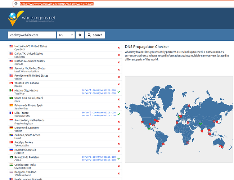Click the Search button
234x180 pixels.
[95, 35]
